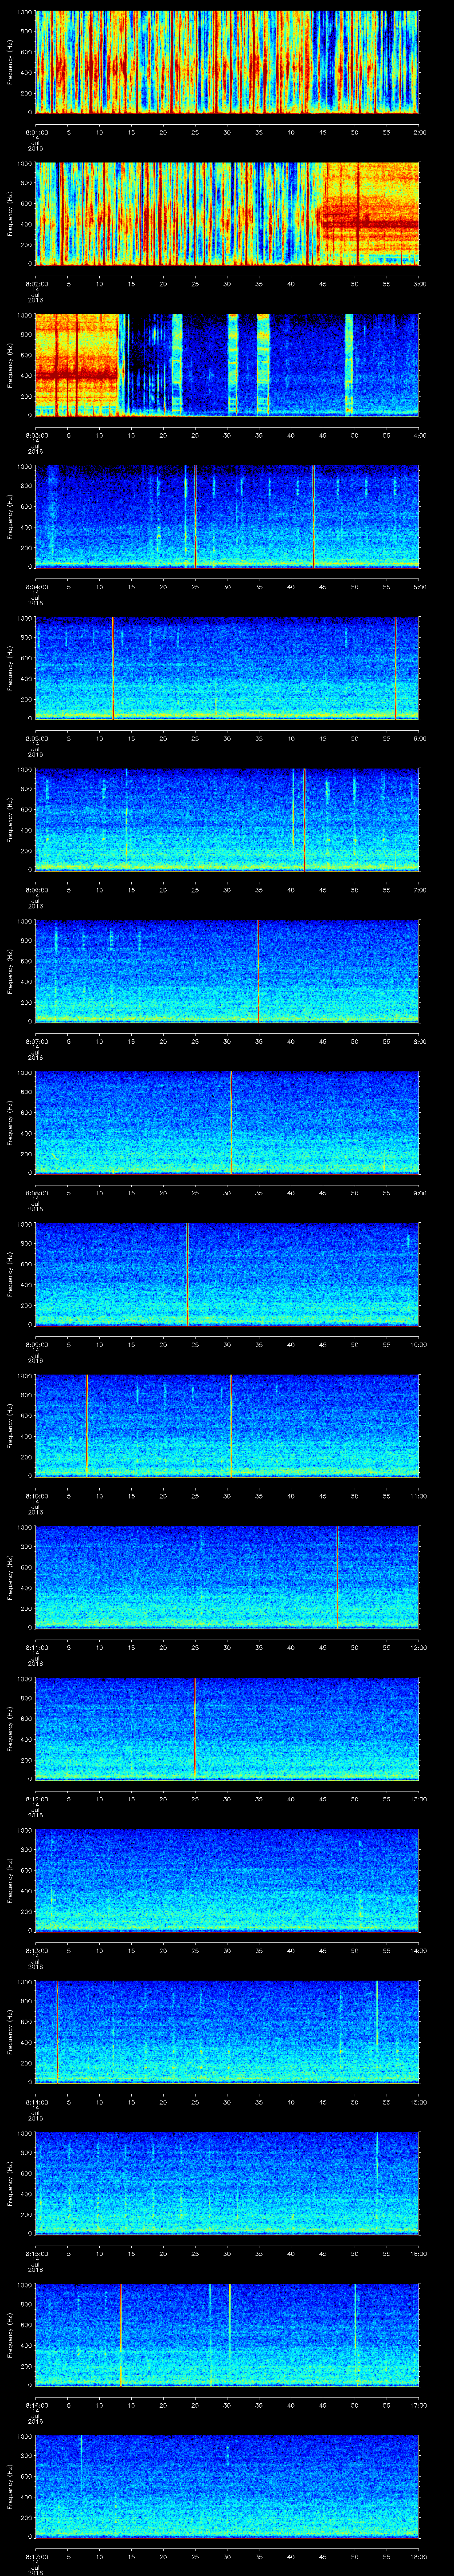This screenshot has width=454, height=2576.
Task: Click the "12:00" end time label
Action: 418,1648
